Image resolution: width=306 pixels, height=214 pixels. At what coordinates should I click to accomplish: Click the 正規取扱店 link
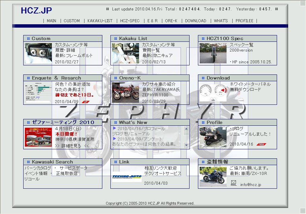click(x=67, y=174)
